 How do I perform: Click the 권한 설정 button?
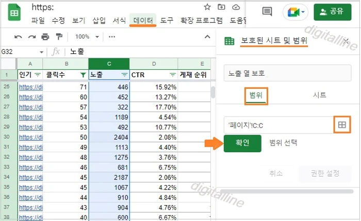(325, 174)
